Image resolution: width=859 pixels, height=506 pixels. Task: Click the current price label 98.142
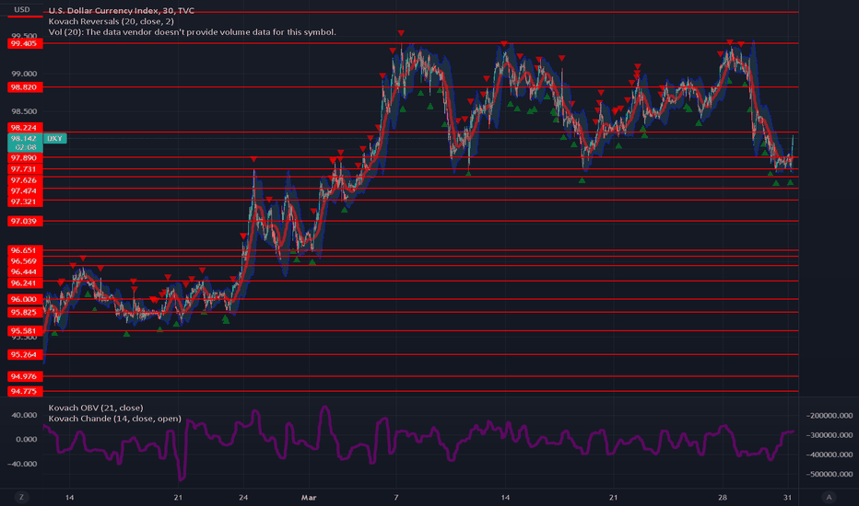(x=25, y=138)
